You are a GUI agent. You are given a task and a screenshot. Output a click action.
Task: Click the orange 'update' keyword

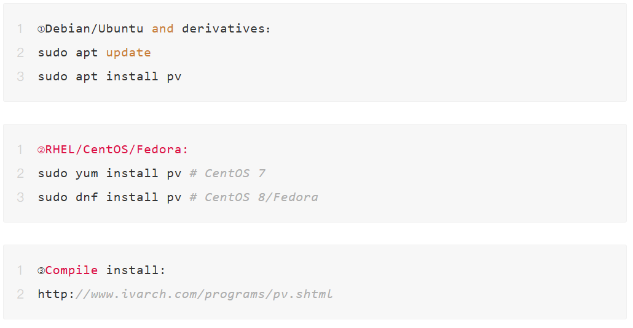(x=128, y=53)
